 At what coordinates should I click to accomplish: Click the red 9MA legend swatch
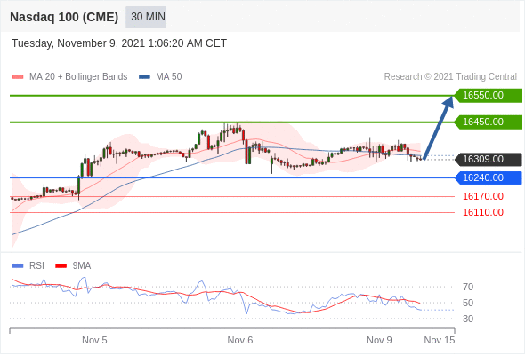(61, 266)
